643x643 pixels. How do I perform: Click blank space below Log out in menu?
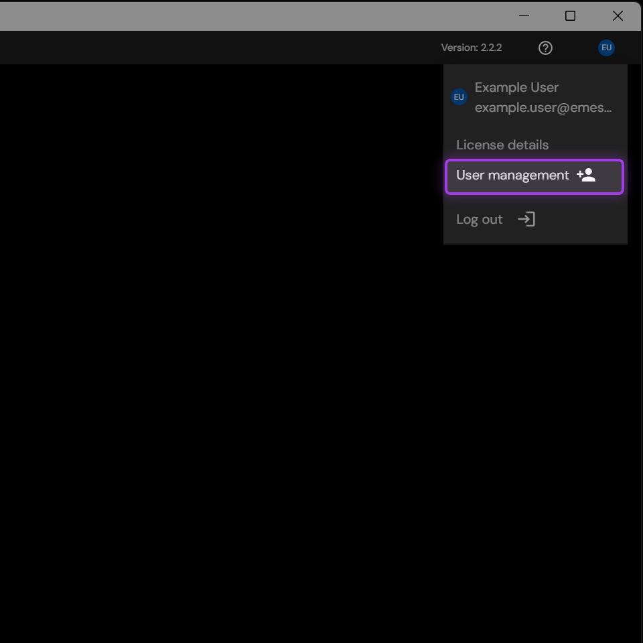[x=535, y=238]
